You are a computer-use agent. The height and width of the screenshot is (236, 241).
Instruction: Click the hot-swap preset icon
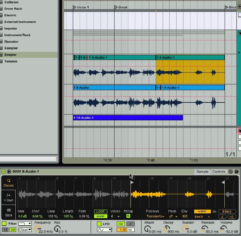pos(231,172)
